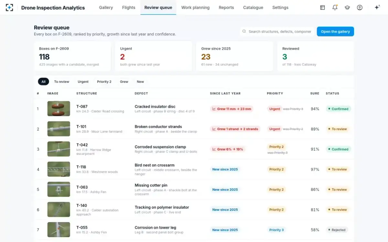The image size is (388, 242).
Task: Open the T-087 cracked insulator thumbnail
Action: click(x=59, y=109)
